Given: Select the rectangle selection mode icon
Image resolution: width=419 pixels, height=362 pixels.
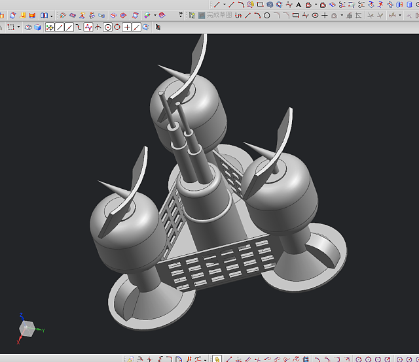Looking at the screenshot, I should click(10, 27).
